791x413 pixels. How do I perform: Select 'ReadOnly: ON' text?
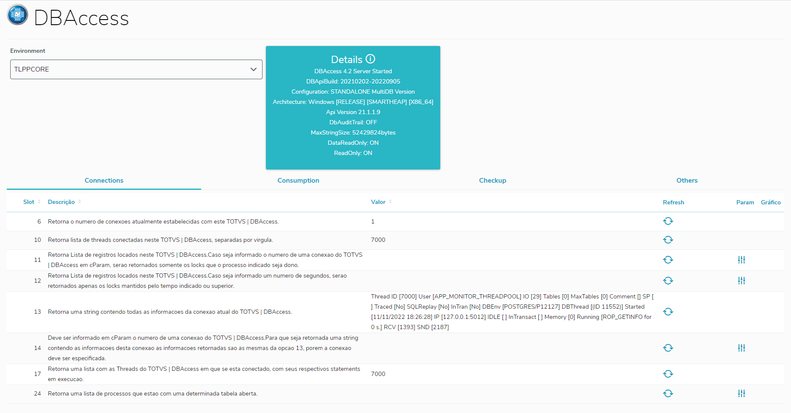pos(353,153)
